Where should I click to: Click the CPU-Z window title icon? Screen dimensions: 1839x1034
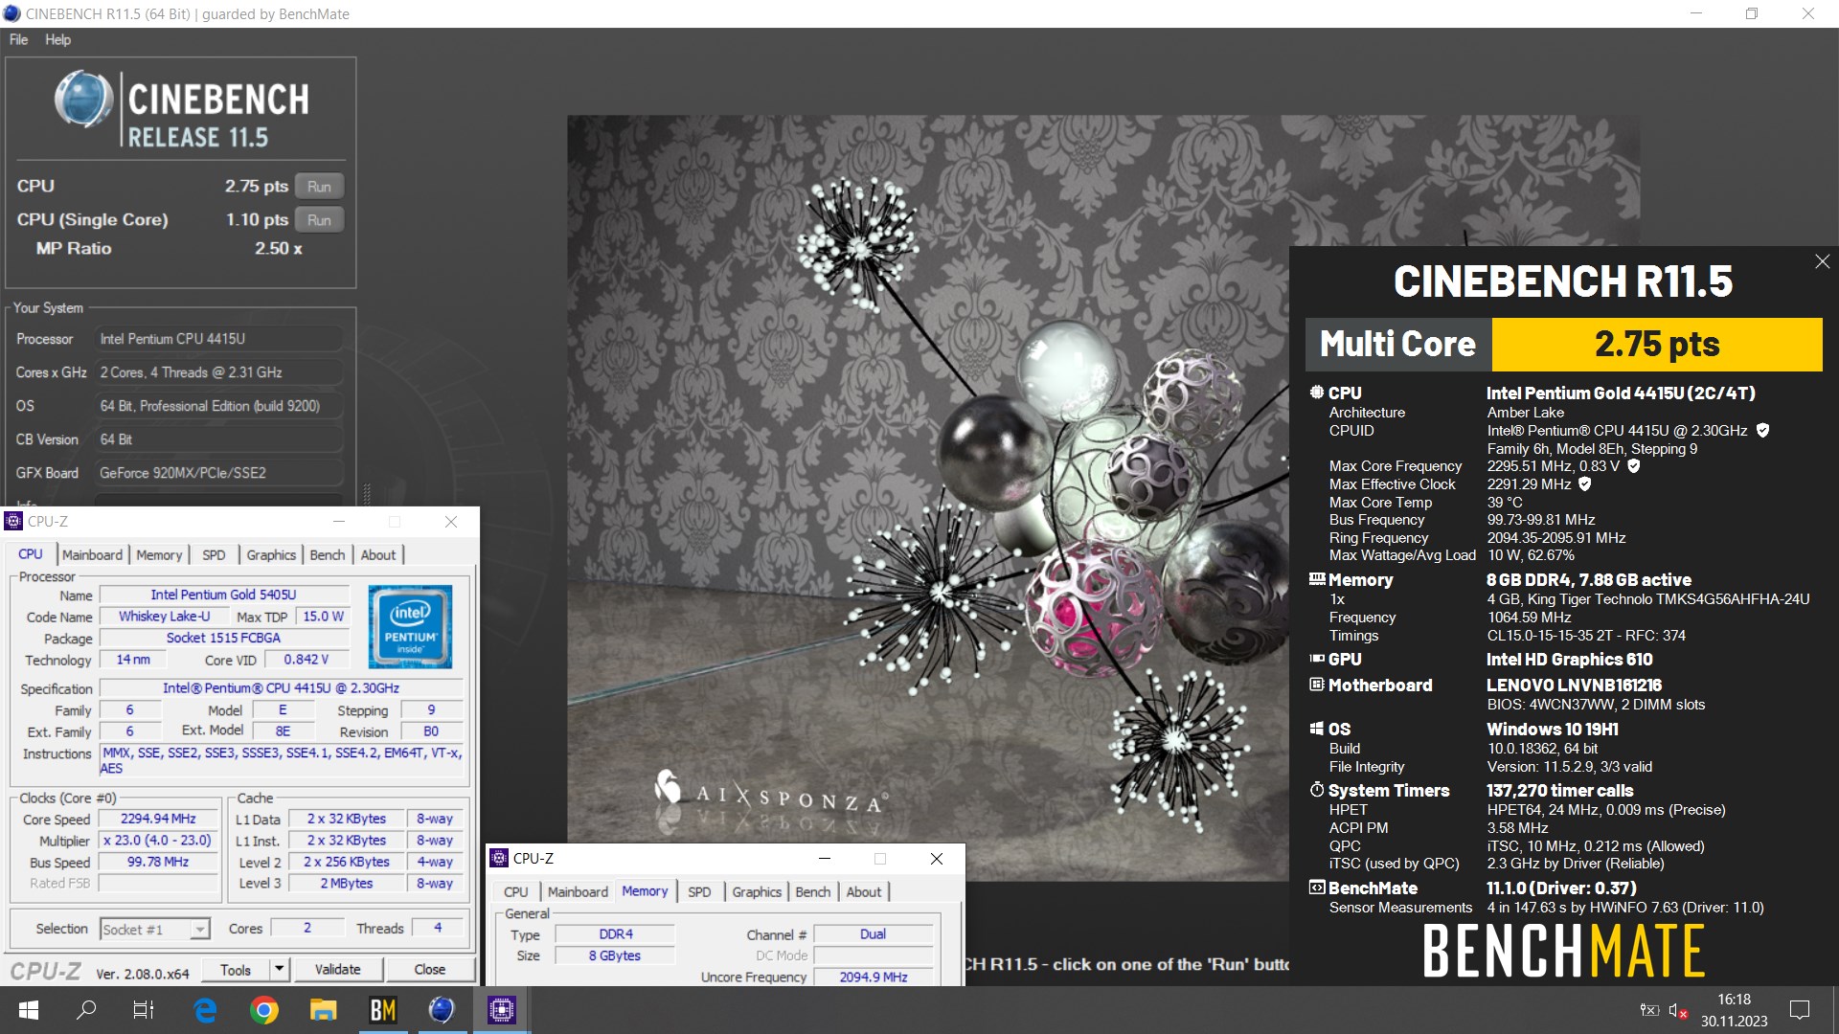click(x=13, y=522)
